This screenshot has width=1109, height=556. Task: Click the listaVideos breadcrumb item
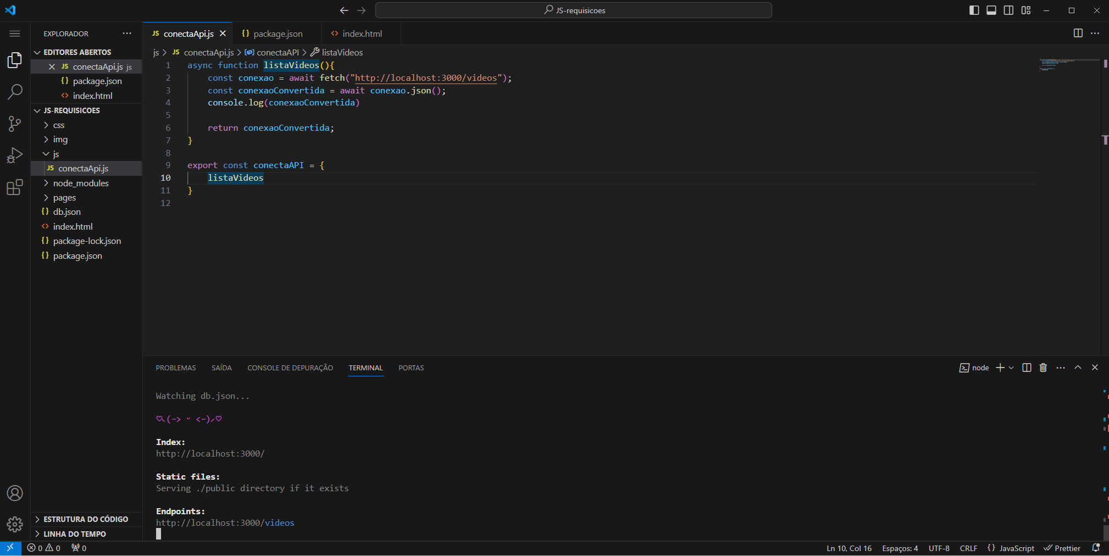(x=337, y=52)
